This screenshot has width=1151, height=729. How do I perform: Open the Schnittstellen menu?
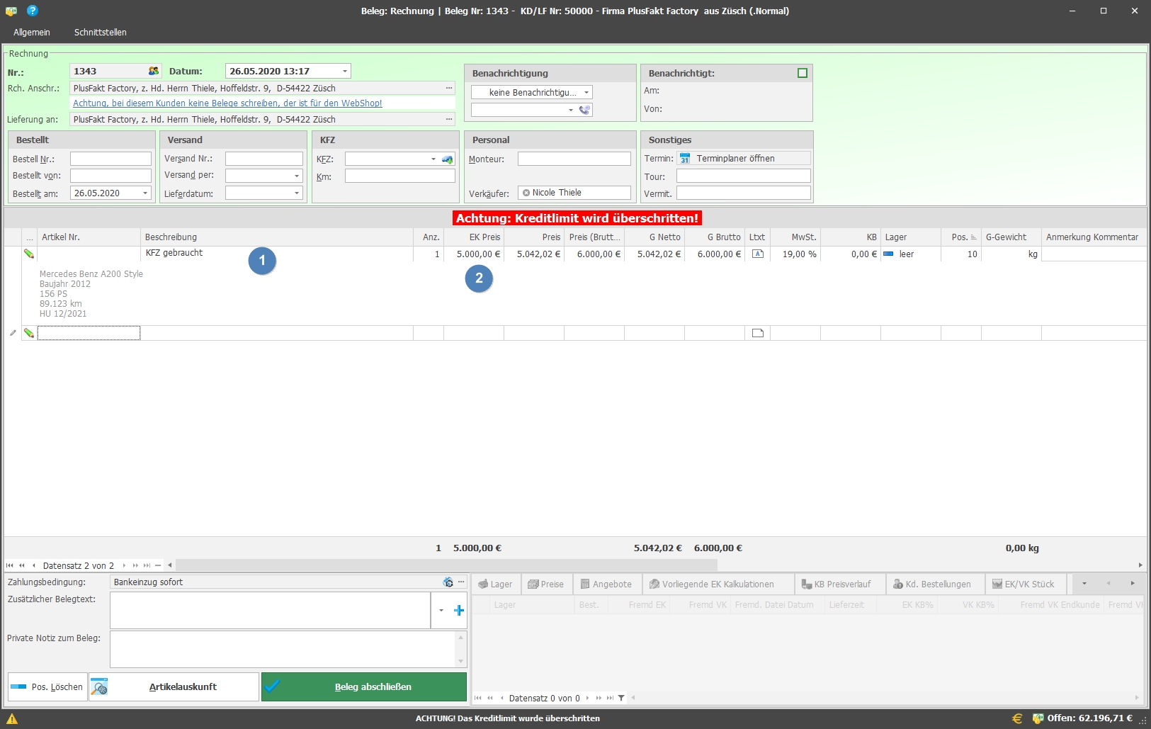(100, 32)
